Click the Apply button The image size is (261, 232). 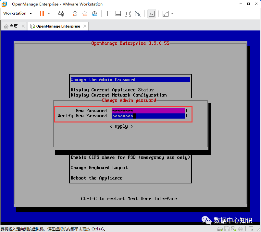(x=121, y=126)
